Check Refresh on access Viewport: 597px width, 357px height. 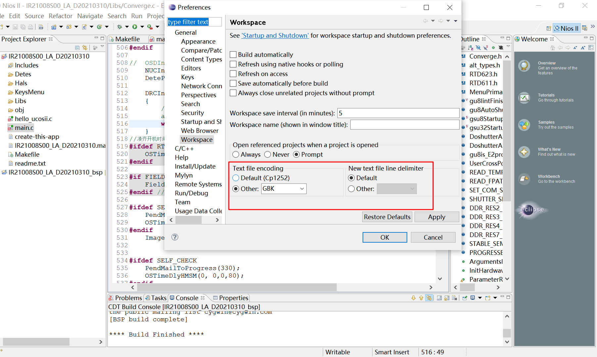tap(233, 74)
